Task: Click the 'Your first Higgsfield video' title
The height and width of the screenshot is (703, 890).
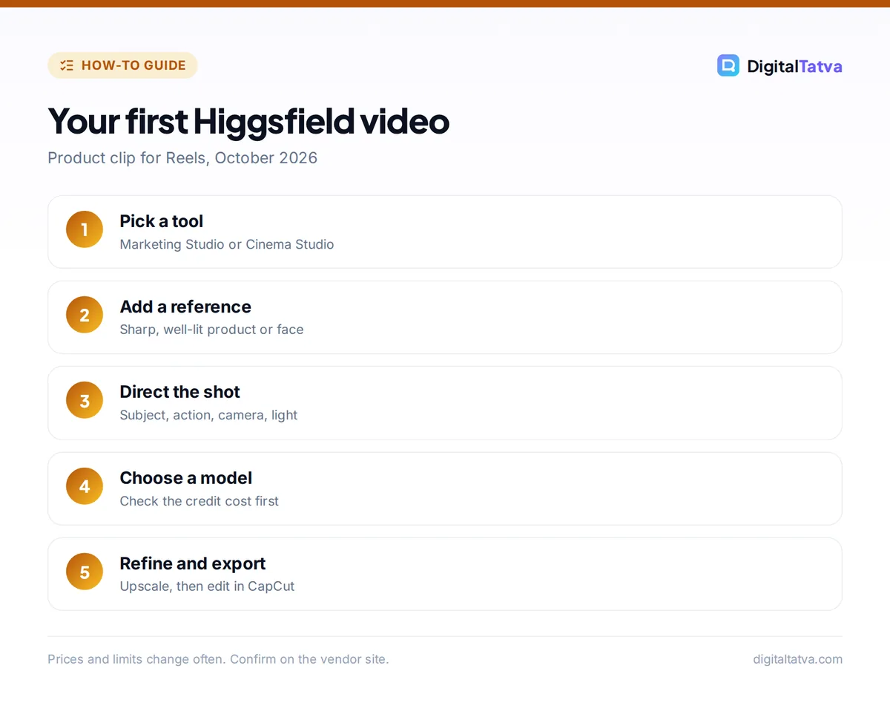Action: 248,121
